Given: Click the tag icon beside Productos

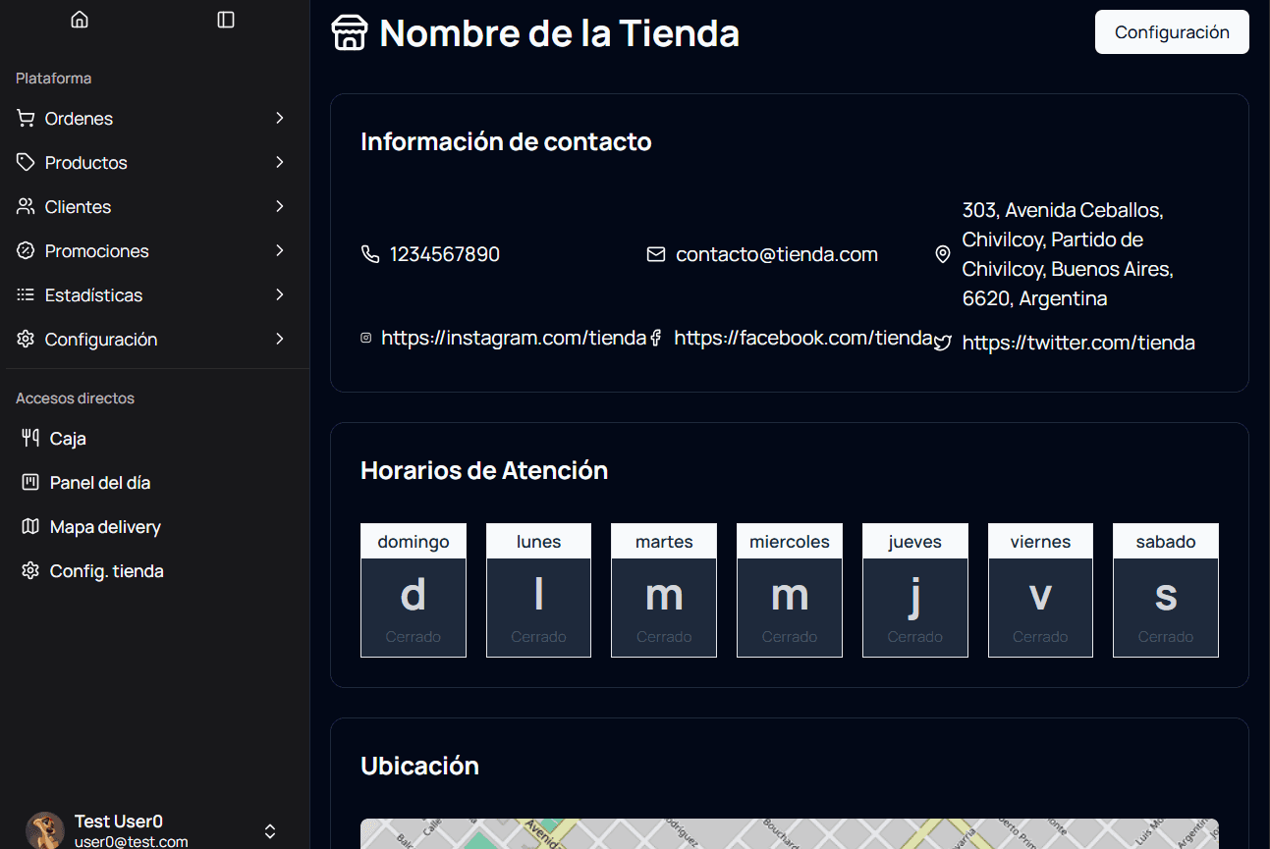Looking at the screenshot, I should (26, 163).
